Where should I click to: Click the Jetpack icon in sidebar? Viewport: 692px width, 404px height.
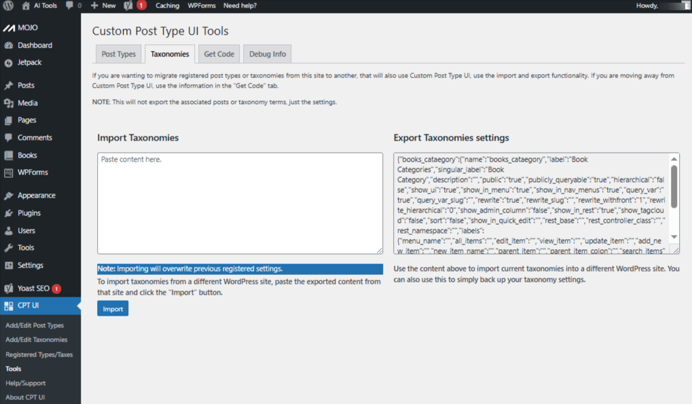(x=8, y=62)
